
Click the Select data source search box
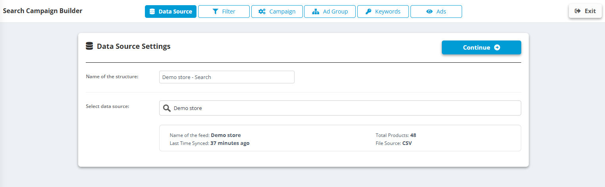click(x=340, y=108)
